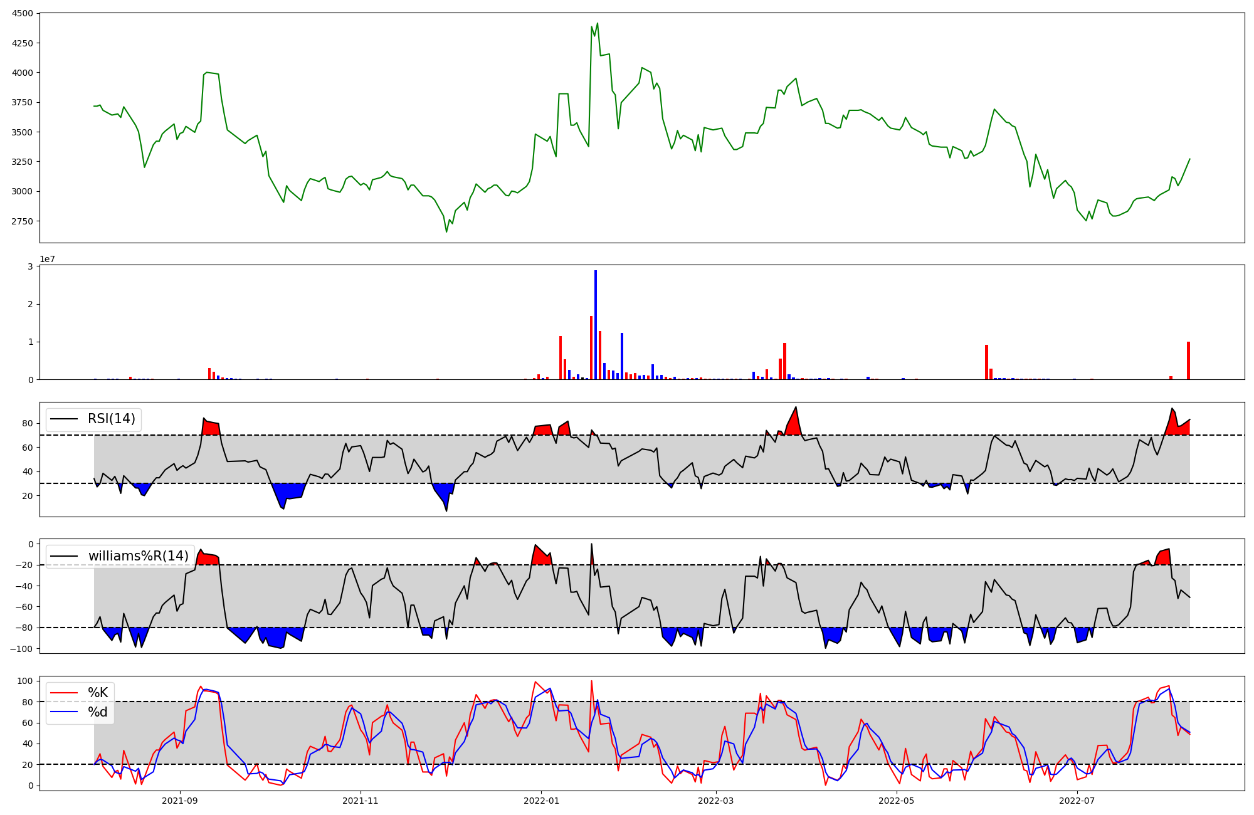Click the blue %d legend line sample
This screenshot has height=815, width=1254.
coord(64,712)
